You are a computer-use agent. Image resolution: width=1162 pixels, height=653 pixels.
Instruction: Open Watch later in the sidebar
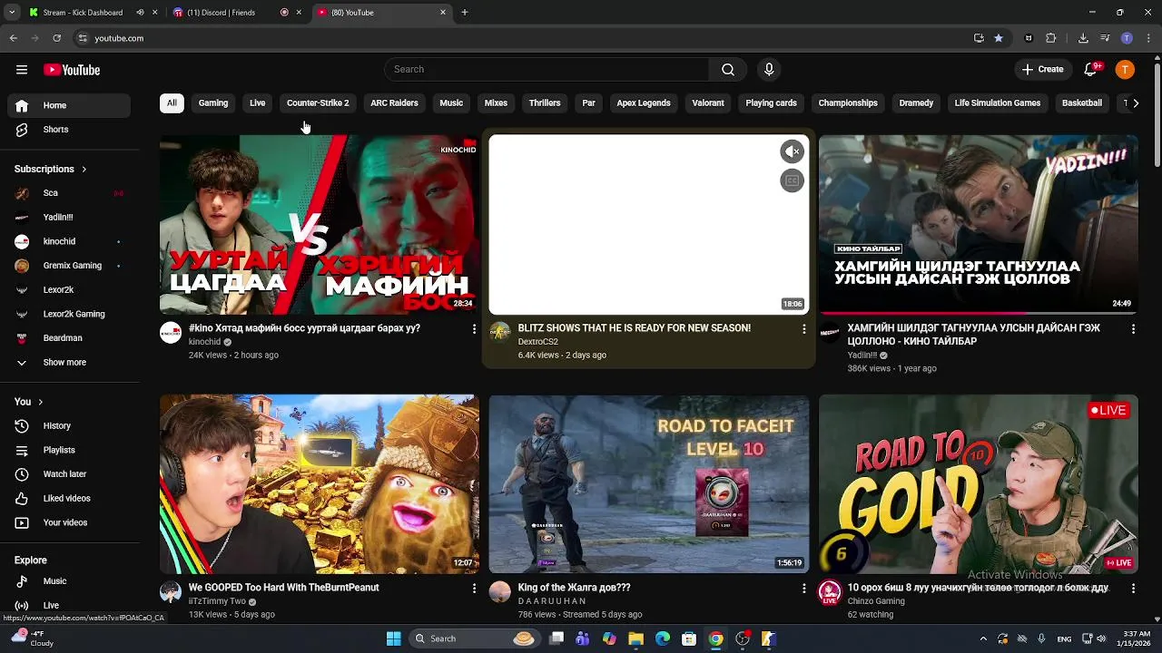click(69, 474)
